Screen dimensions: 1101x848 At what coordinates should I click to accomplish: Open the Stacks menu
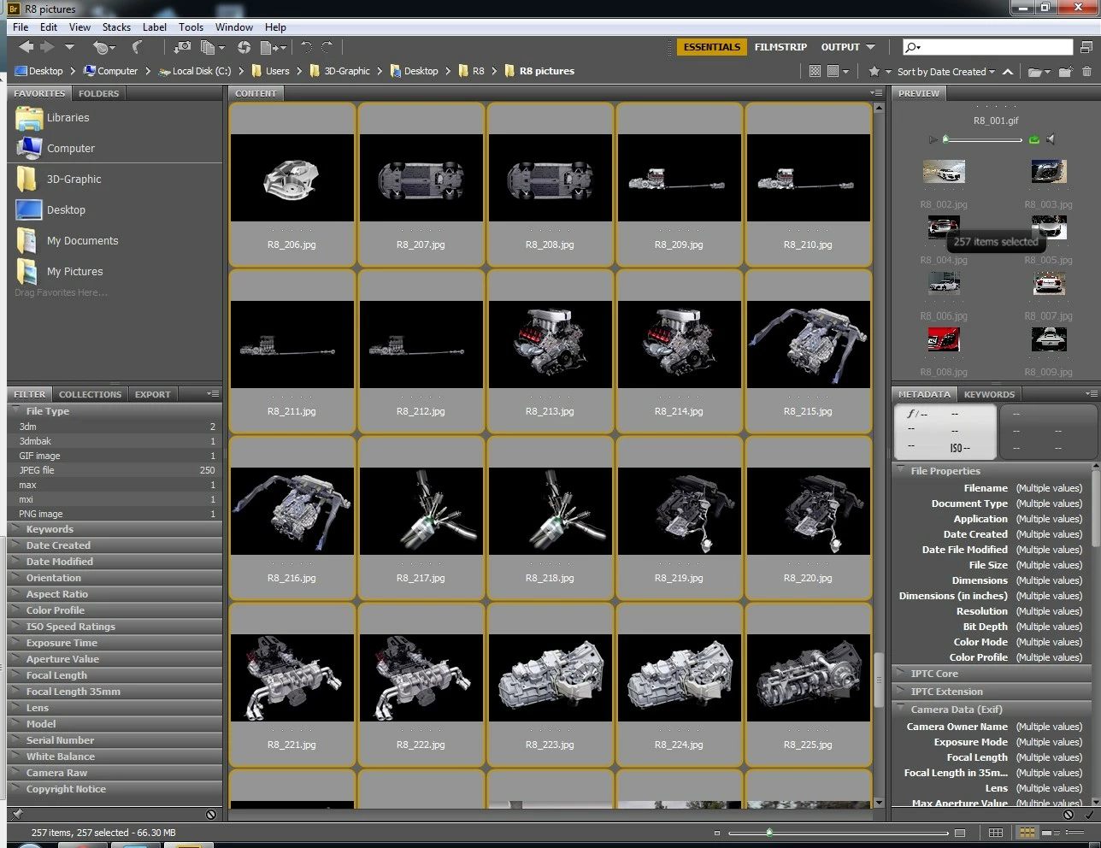(x=116, y=27)
